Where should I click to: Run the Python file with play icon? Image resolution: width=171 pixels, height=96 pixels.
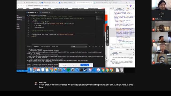pos(96,13)
